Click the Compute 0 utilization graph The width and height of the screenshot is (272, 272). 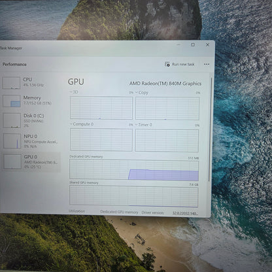[x=101, y=140]
